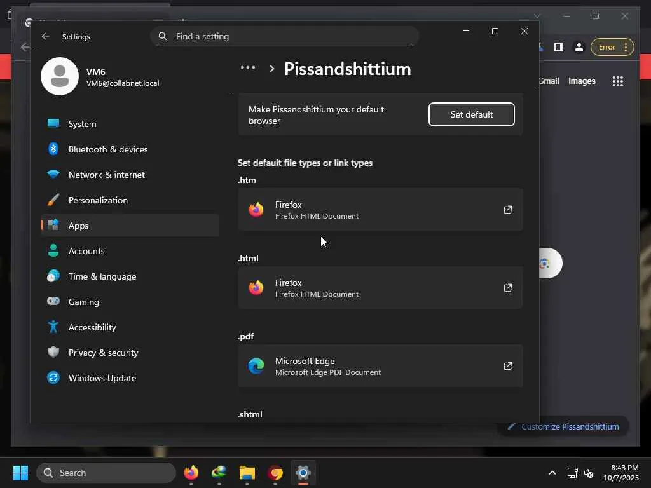Screen dimensions: 651x488
Task: Click the Bluetooth icon in sidebar
Action: pos(53,149)
